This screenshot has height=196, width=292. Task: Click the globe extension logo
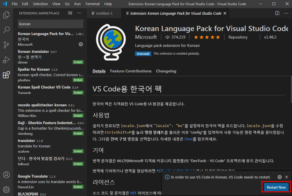point(111,42)
